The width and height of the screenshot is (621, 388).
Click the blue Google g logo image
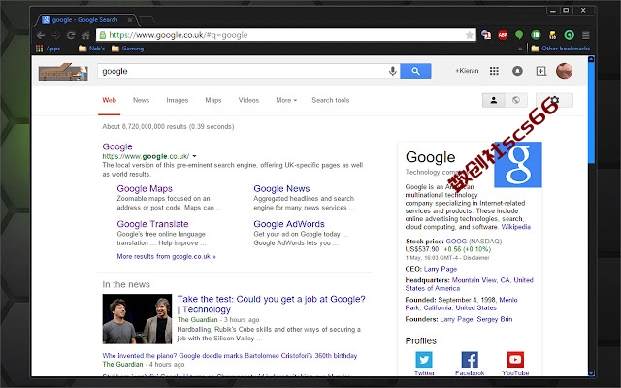(518, 164)
